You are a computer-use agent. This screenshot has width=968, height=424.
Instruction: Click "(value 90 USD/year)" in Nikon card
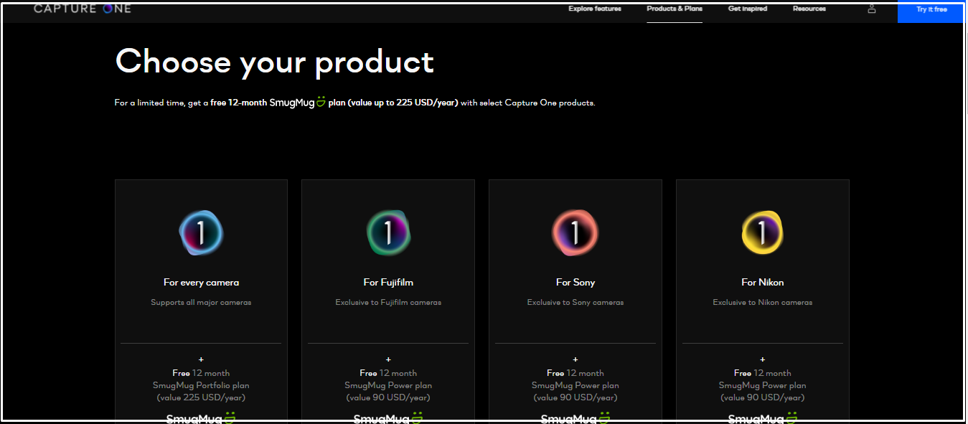pos(762,398)
